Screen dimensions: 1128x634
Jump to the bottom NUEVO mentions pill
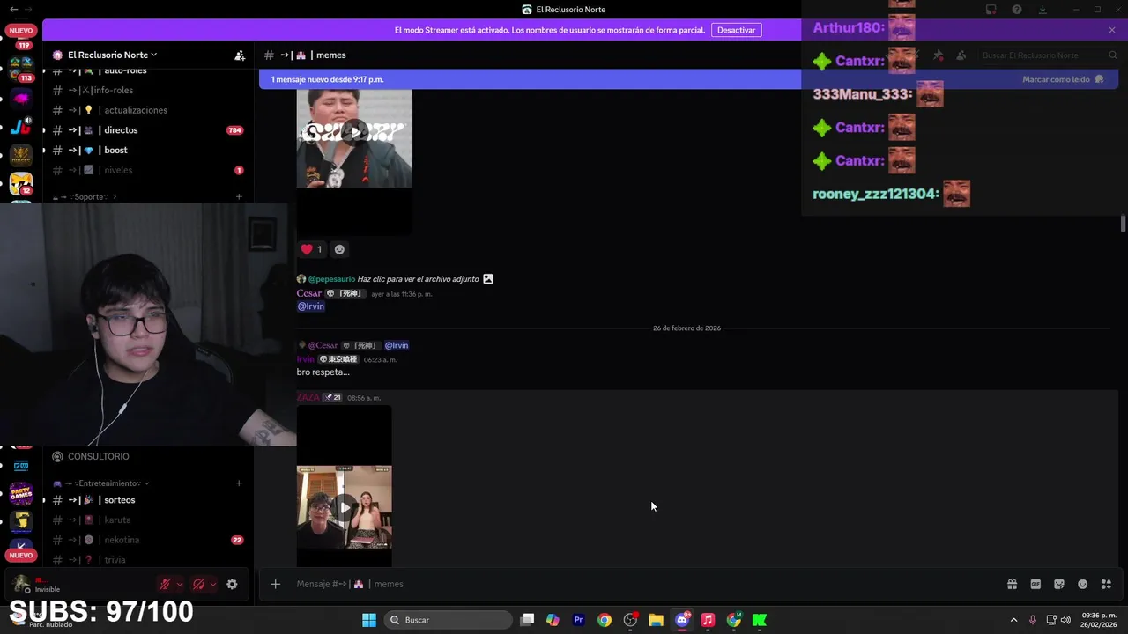point(21,555)
